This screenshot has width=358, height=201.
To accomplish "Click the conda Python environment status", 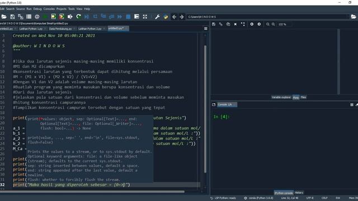I will 258,198.
